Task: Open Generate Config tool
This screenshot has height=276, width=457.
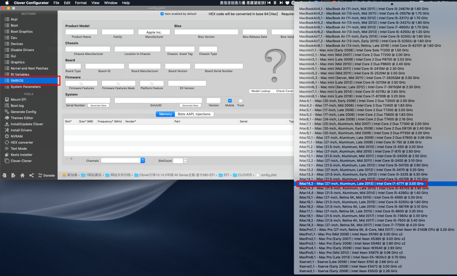Action: click(23, 112)
